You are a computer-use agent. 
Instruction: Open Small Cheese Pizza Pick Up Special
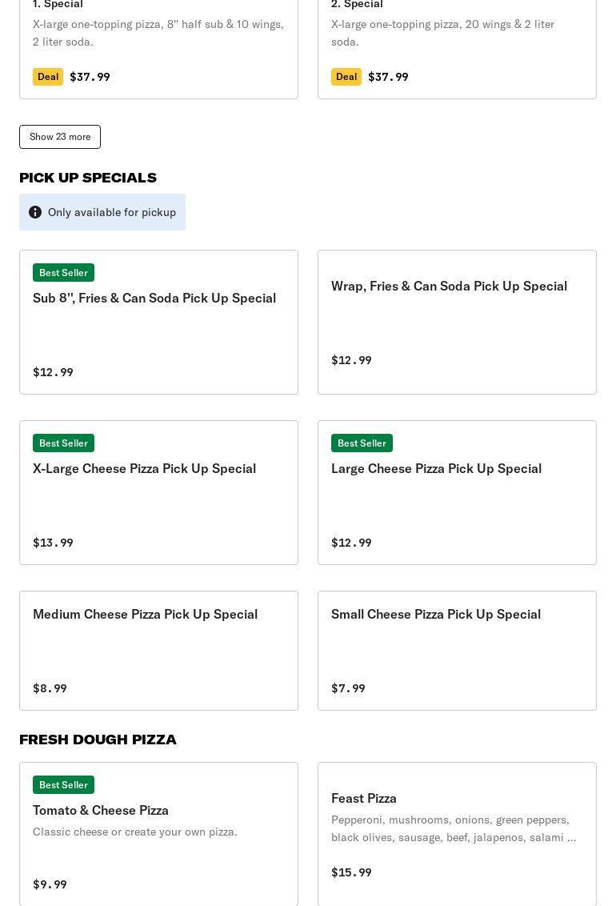coord(457,651)
